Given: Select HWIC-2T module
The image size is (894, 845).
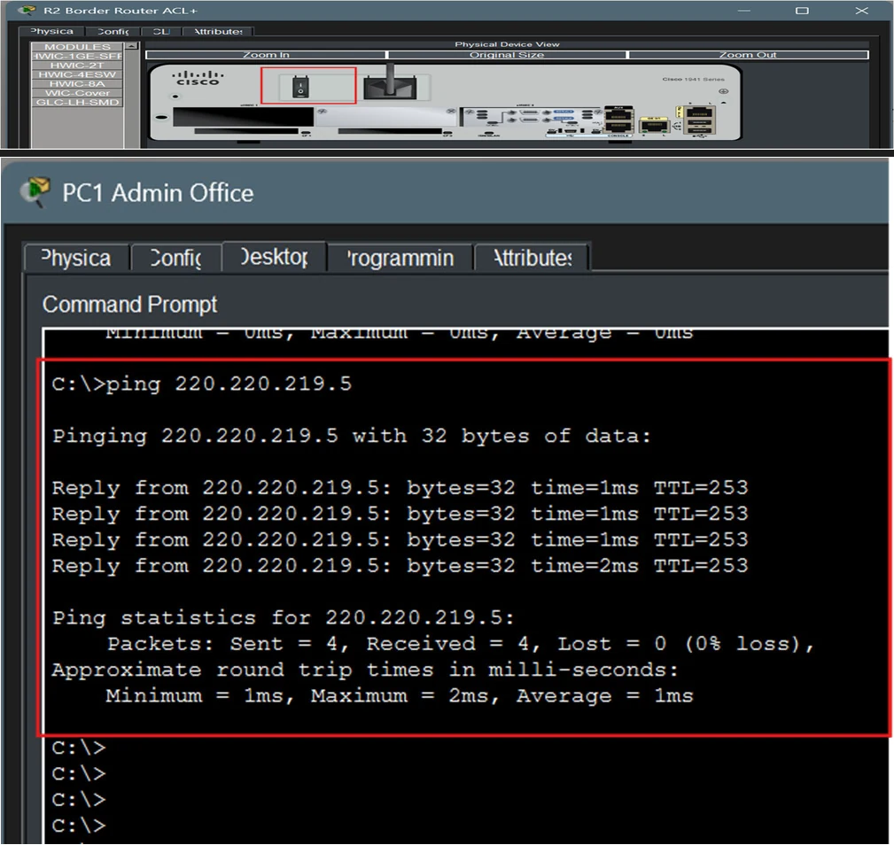Looking at the screenshot, I should coord(77,65).
